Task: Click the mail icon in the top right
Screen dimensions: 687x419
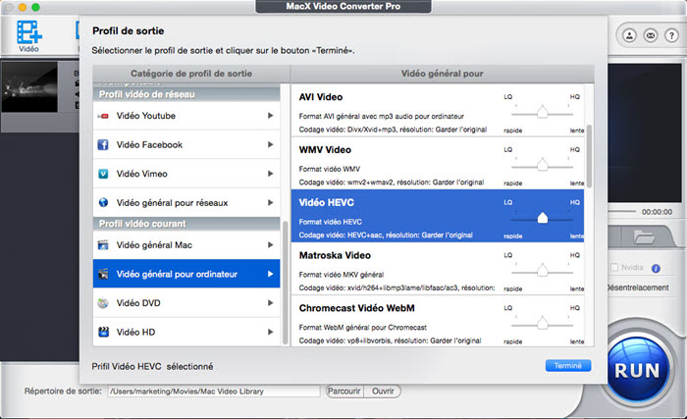Action: [x=649, y=34]
